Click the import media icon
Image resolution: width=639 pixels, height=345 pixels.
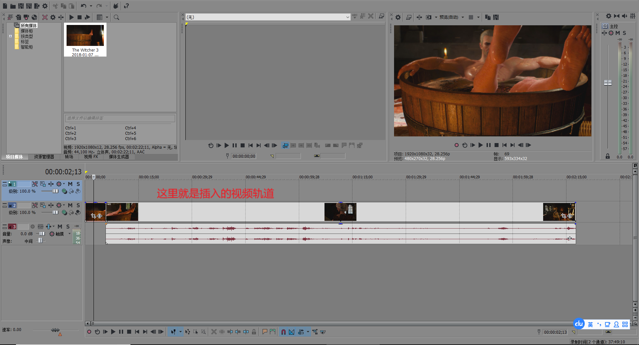coord(18,17)
